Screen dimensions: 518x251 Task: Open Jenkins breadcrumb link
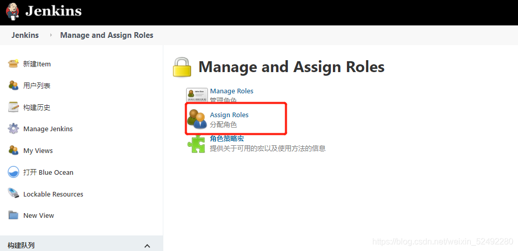pyautogui.click(x=25, y=35)
